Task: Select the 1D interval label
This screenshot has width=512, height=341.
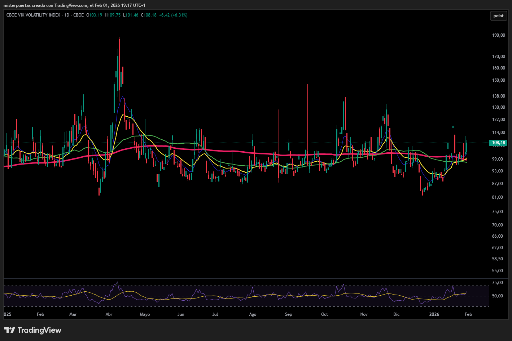Action: pyautogui.click(x=66, y=15)
